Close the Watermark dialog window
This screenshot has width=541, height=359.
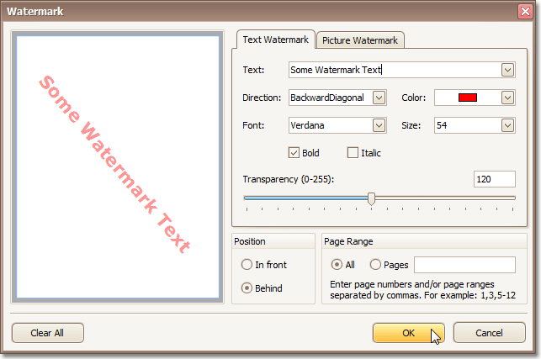pyautogui.click(x=525, y=12)
